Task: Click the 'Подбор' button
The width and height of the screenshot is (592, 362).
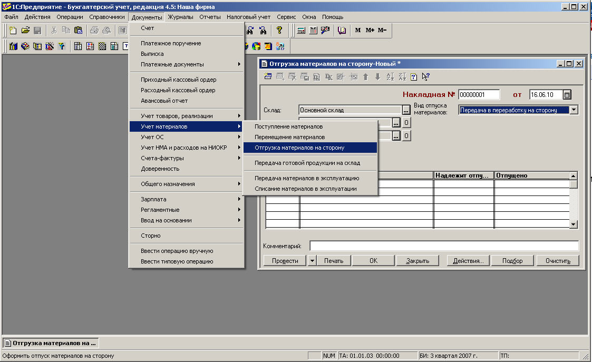Action: pyautogui.click(x=512, y=260)
